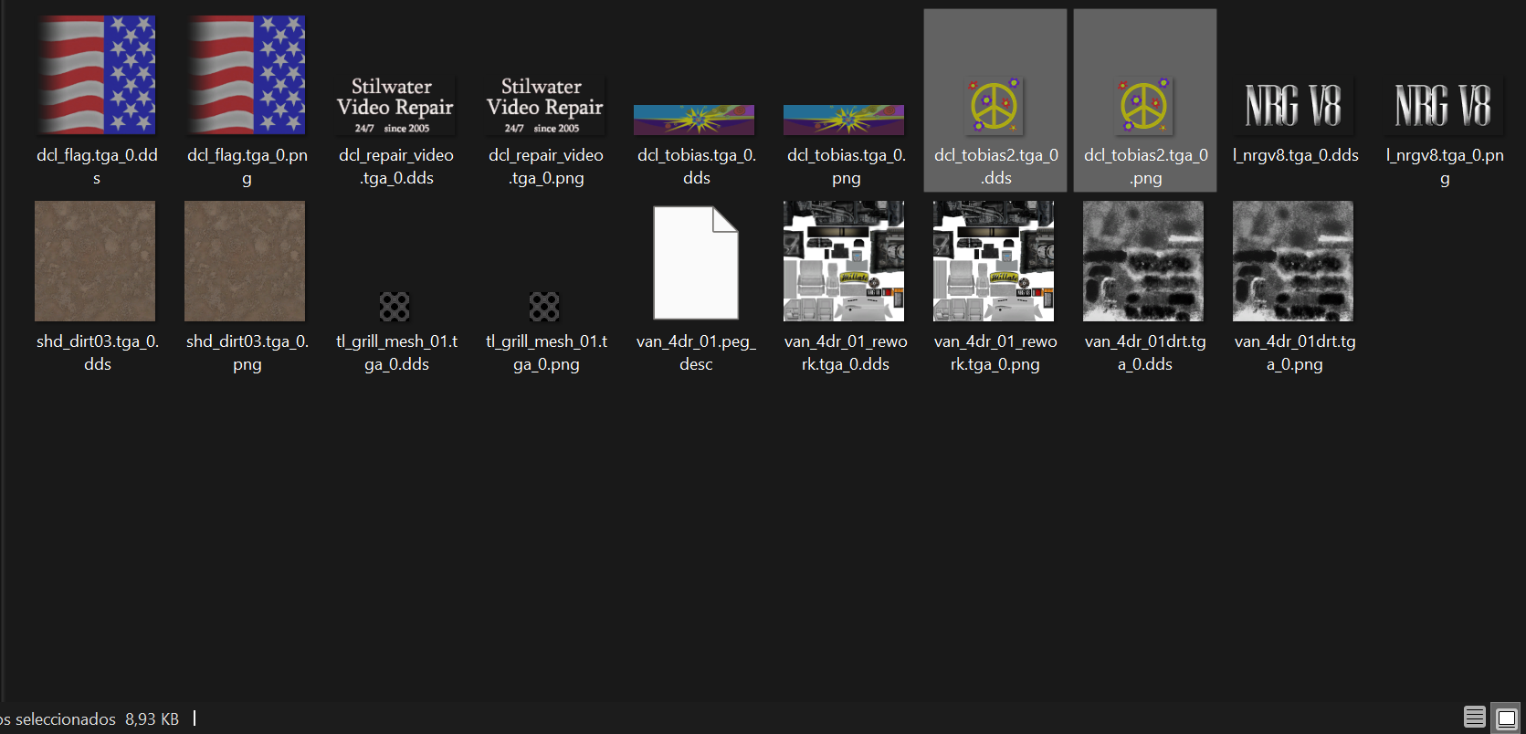Click the van_4dr_01_rework.tga_0.png file name
The width and height of the screenshot is (1526, 734).
point(995,352)
